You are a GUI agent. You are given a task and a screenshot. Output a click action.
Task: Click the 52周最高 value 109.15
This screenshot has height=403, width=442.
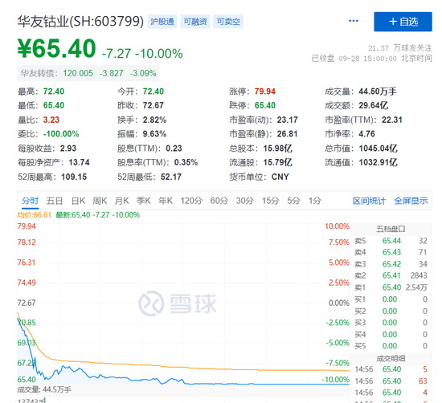[74, 177]
